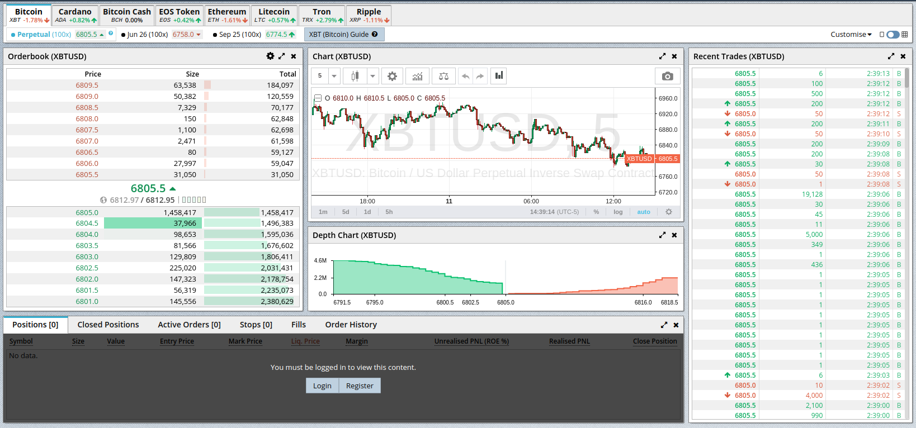
Task: Open chart axis settings gear at bottom
Action: (669, 212)
